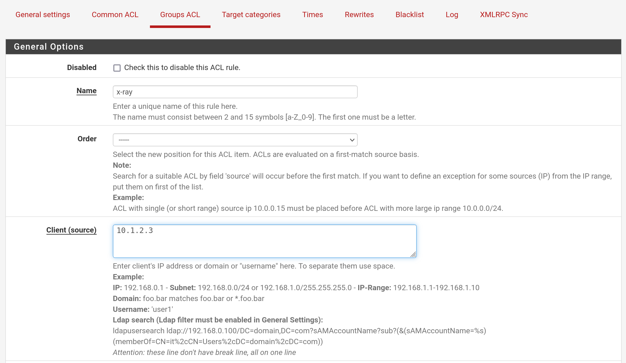Go to the XMLRPC Sync tab
This screenshot has height=363, width=626.
tap(504, 15)
